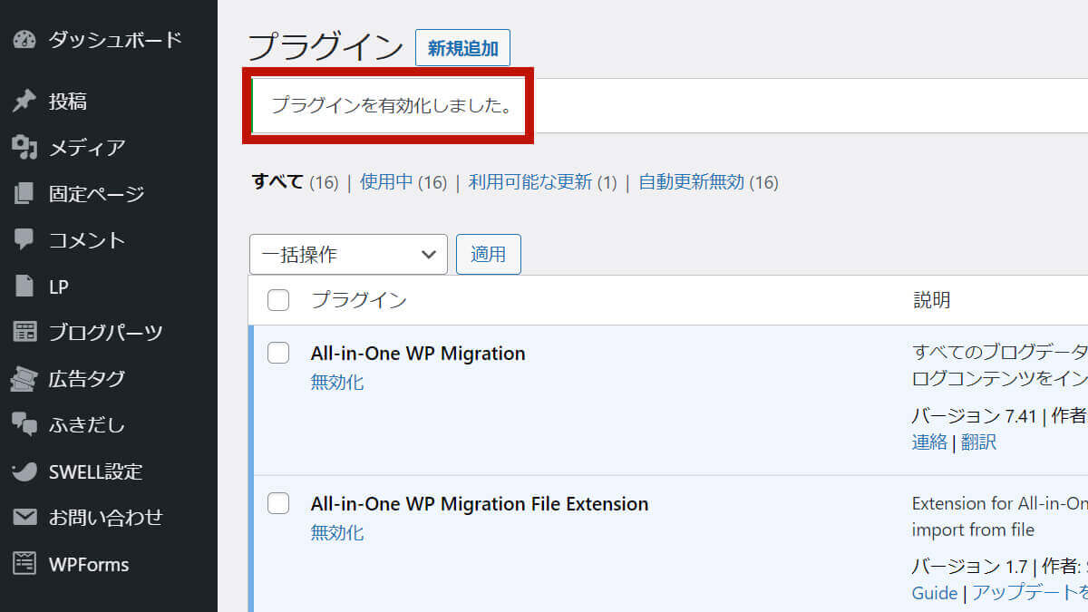
Task: Click the プラグインを有効化しました notice text
Action: (393, 105)
